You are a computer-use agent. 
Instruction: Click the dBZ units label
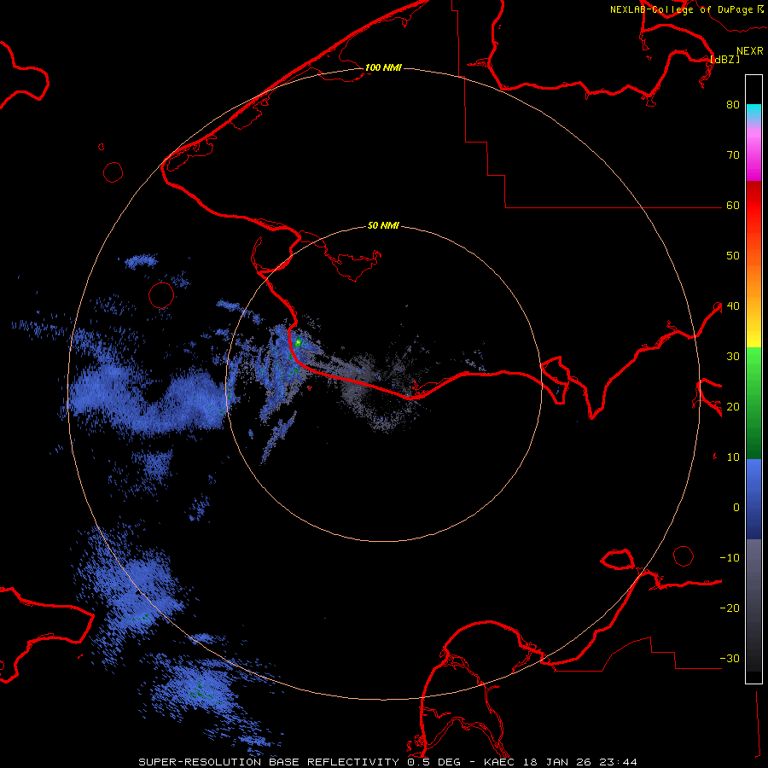(724, 59)
